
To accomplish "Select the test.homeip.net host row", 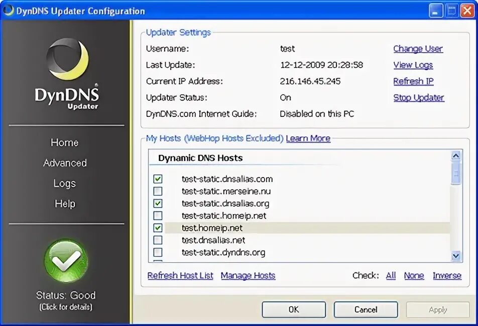I will (307, 228).
